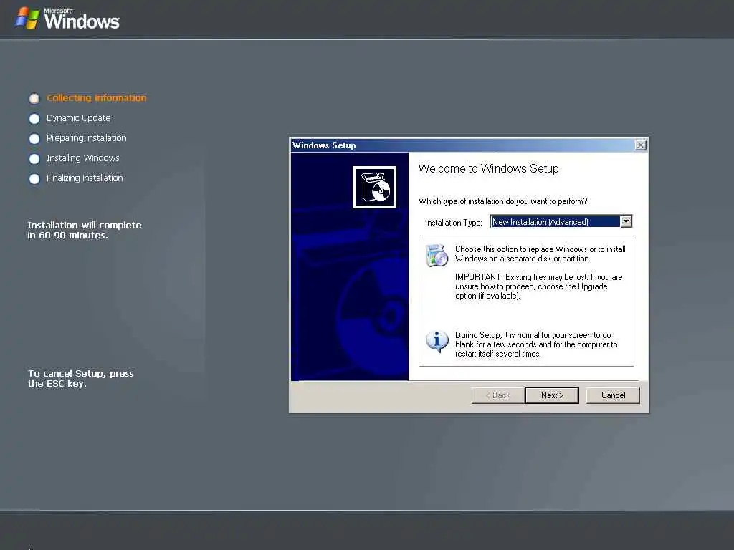Image resolution: width=734 pixels, height=550 pixels.
Task: Click the blue information bubble icon
Action: coord(437,342)
